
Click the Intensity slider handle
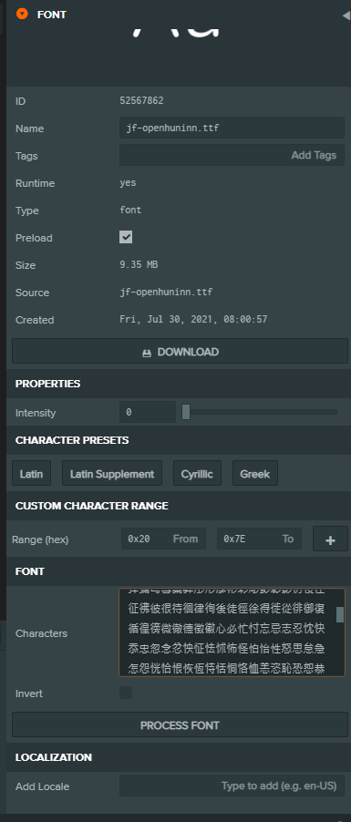click(x=186, y=412)
